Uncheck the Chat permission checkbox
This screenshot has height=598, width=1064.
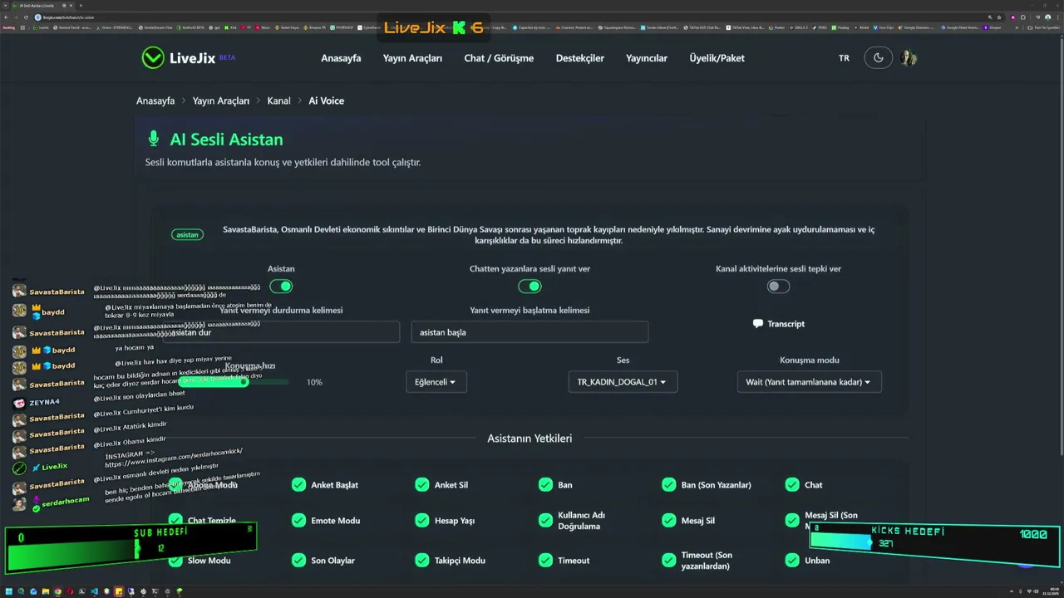point(792,484)
